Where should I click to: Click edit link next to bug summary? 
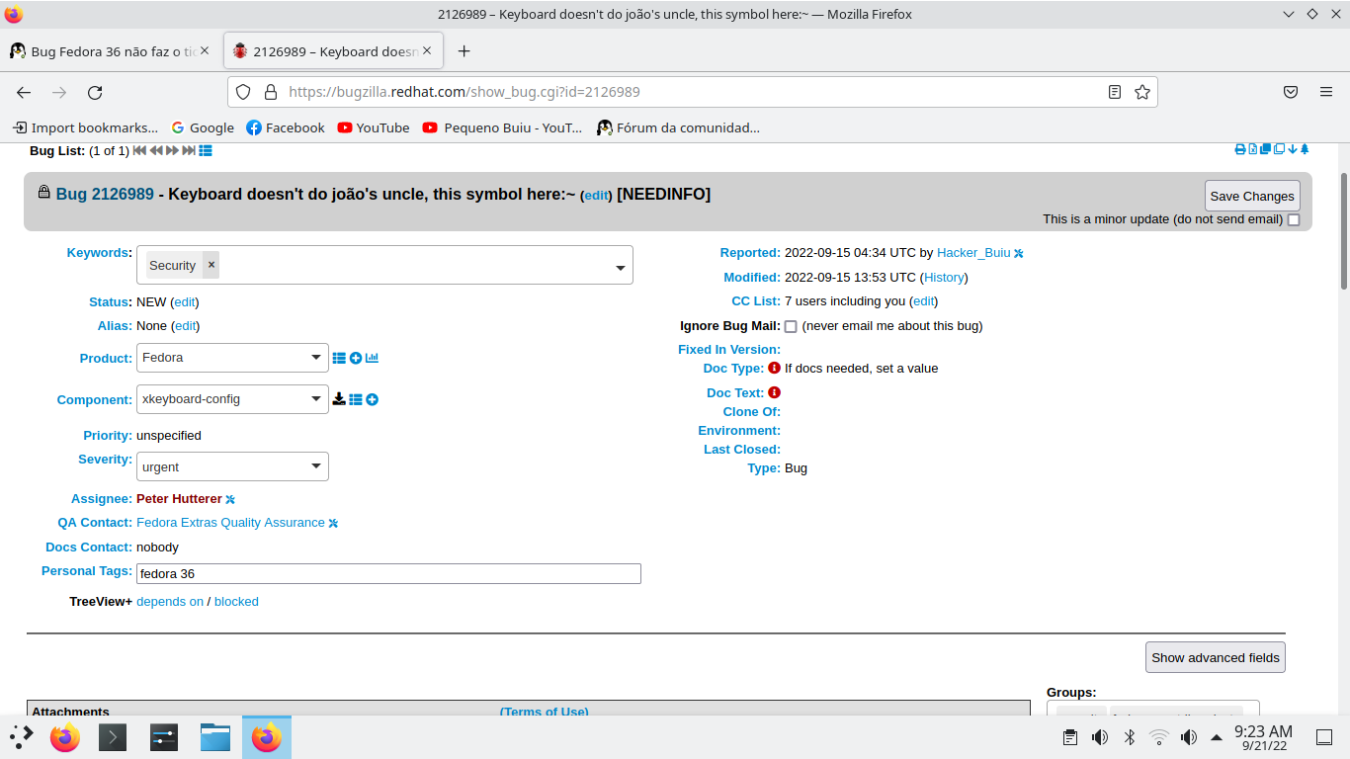tap(596, 196)
